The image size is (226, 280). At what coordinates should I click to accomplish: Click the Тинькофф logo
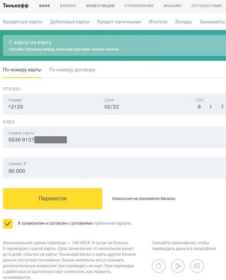coord(16,6)
